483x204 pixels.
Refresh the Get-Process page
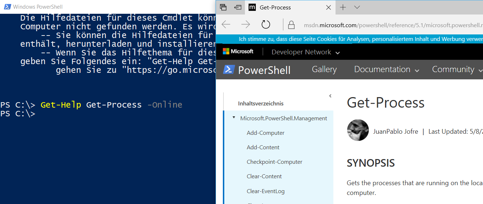pos(266,24)
